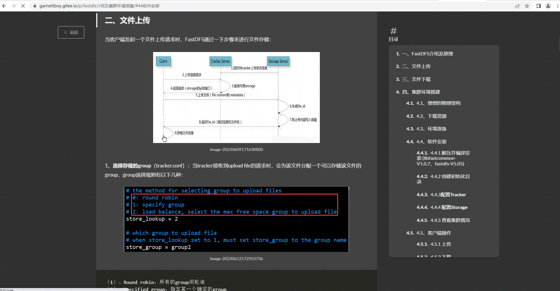The height and width of the screenshot is (291, 560).
Task: Go back using the browser back arrow
Action: [4, 6]
